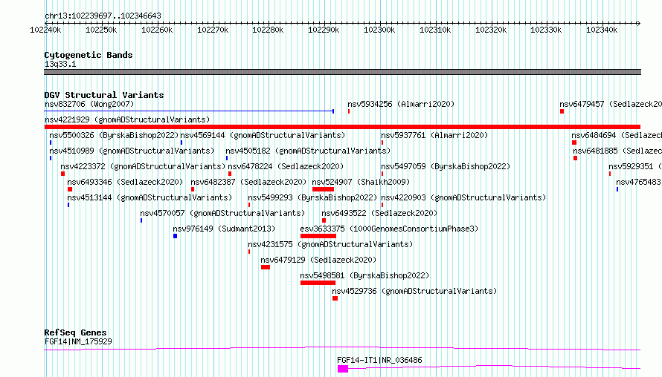Viewport: 662px width, 377px height.
Task: Click the red nsv6493346 variant glyph
Action: click(70, 189)
